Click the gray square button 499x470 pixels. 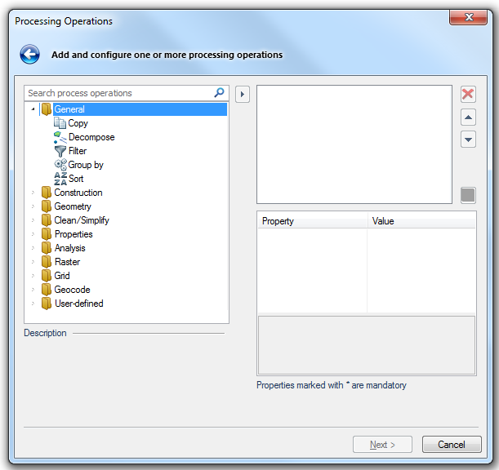coord(468,195)
